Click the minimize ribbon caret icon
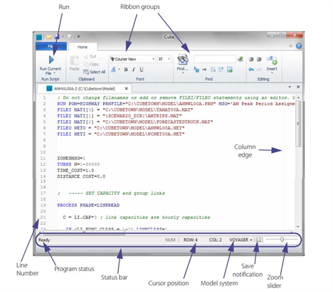Viewport: 333px width, 292px height. click(290, 46)
